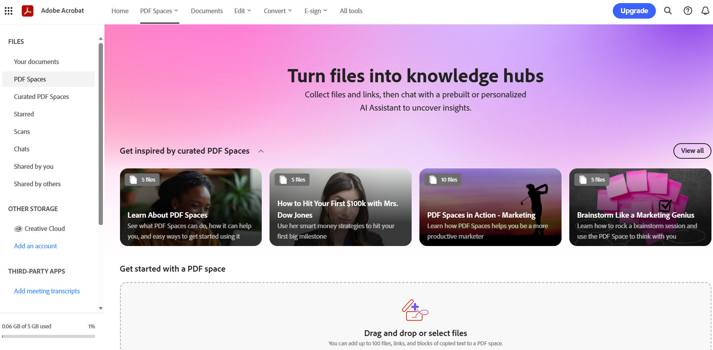Viewport: 713px width, 350px height.
Task: Open the E-sign dropdown menu
Action: (x=316, y=11)
